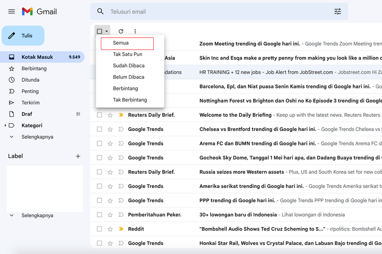The height and width of the screenshot is (254, 382).
Task: Pick Berbintang in the selection dropdown menu
Action: tap(130, 88)
